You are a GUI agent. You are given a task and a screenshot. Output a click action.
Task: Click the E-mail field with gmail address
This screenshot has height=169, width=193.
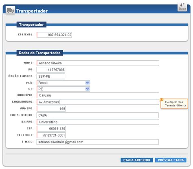[x=98, y=142]
